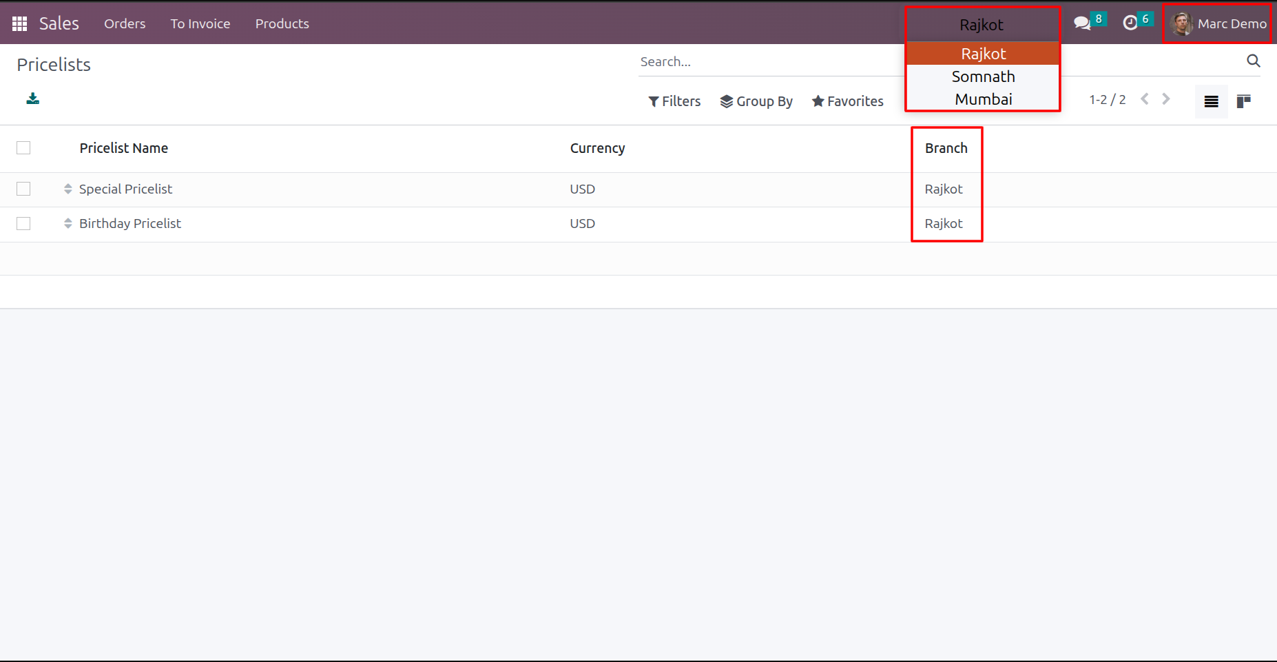Click USD cell of Birthday Pricelist
The width and height of the screenshot is (1277, 662).
click(582, 223)
